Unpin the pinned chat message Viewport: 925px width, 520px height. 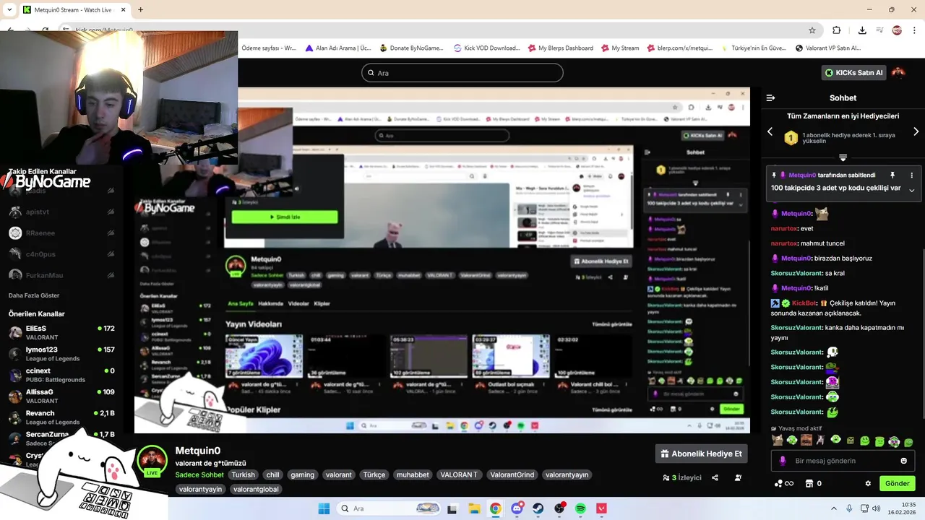point(892,175)
